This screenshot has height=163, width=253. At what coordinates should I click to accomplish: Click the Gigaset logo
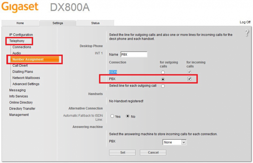(20, 7)
